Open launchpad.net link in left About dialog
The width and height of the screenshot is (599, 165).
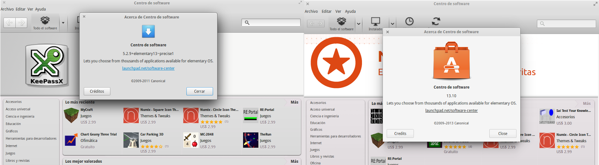pyautogui.click(x=148, y=68)
